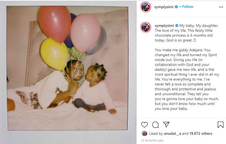Open comments with the speech bubble icon

pyautogui.click(x=155, y=125)
